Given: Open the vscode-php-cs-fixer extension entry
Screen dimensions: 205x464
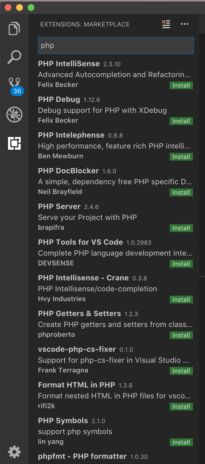Looking at the screenshot, I should pyautogui.click(x=77, y=349).
